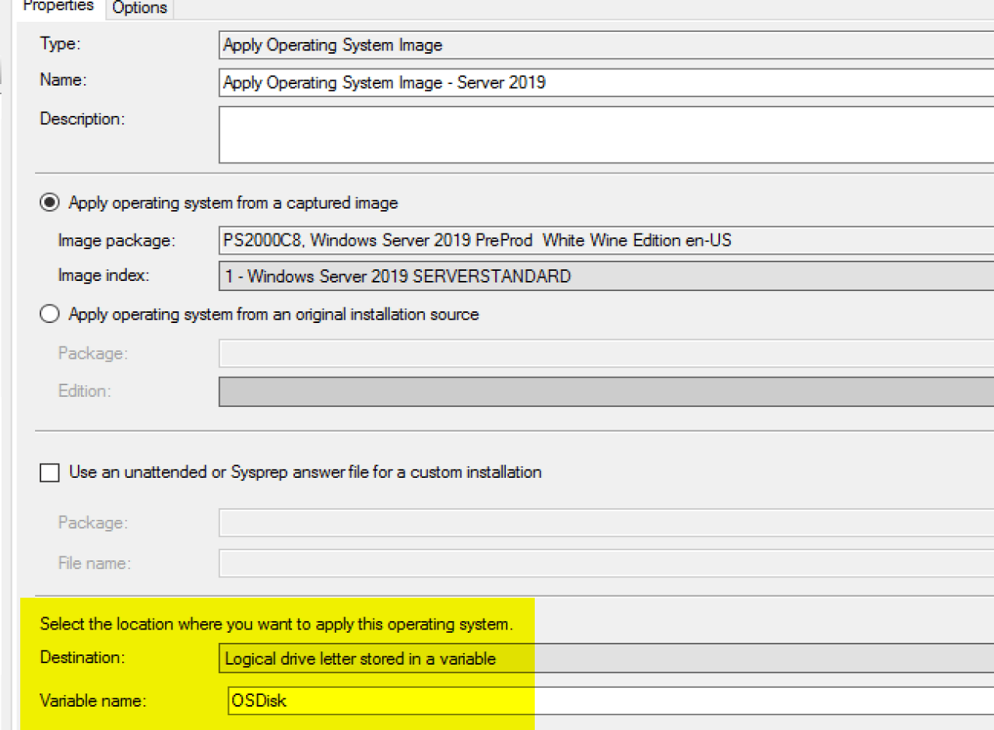Click the Package field under installation source
The height and width of the screenshot is (730, 994).
pos(606,353)
